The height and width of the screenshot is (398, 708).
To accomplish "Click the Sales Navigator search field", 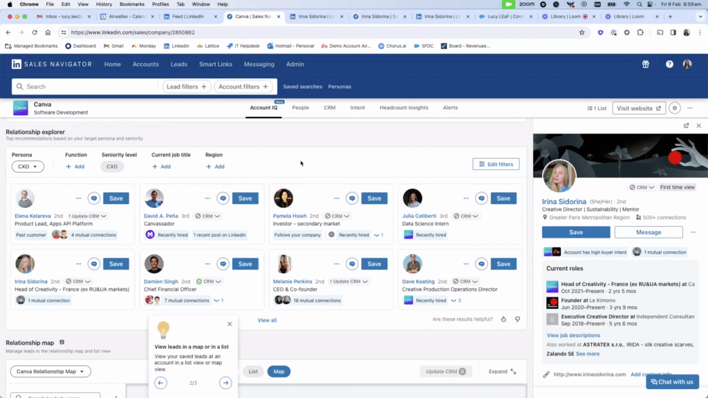I will coord(85,86).
